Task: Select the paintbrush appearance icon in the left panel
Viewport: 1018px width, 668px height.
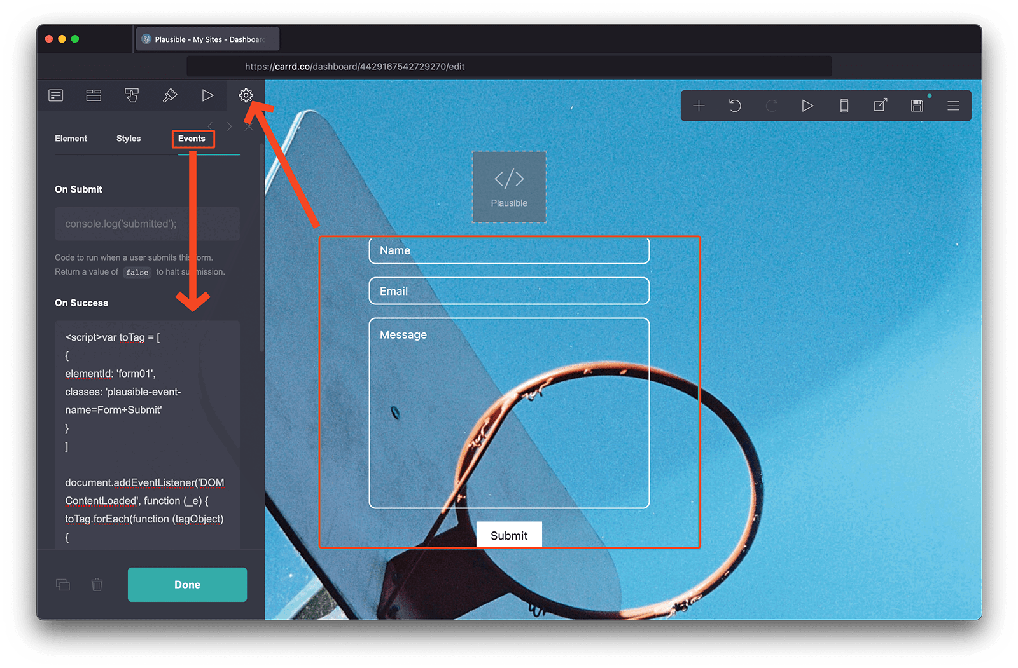Action: 170,95
